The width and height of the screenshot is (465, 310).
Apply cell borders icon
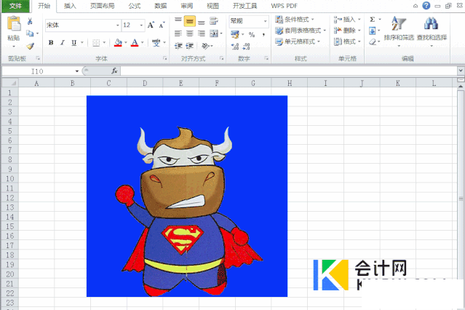(96, 43)
